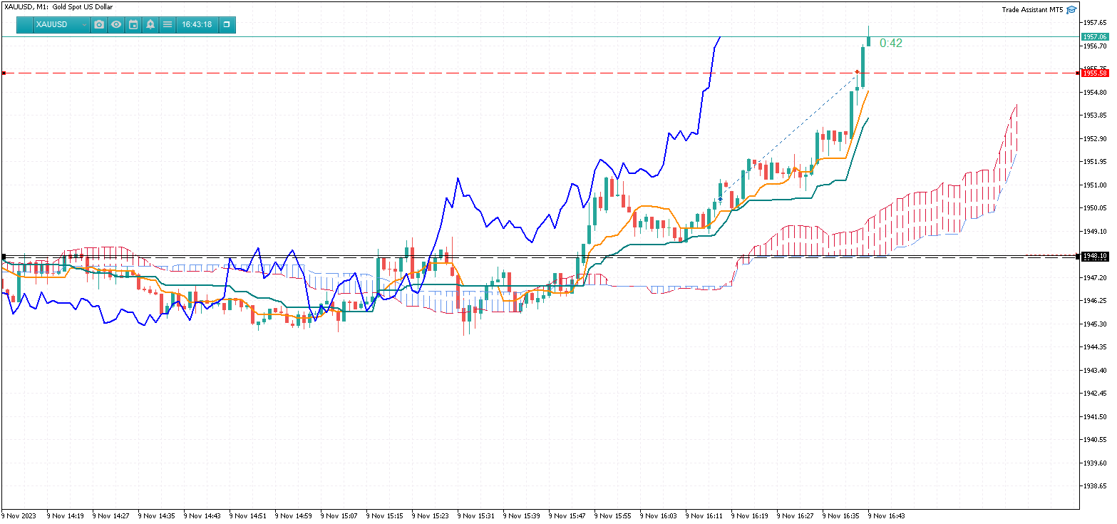Add an alert with the bell icon
Screen dimensions: 1117x524
point(150,24)
